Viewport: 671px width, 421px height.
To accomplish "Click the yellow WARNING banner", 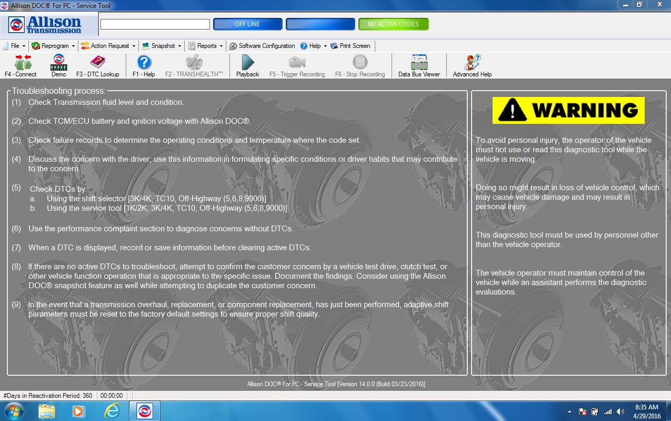I will tap(568, 110).
